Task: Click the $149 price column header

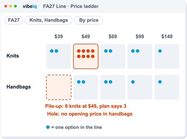Action: click(x=167, y=36)
